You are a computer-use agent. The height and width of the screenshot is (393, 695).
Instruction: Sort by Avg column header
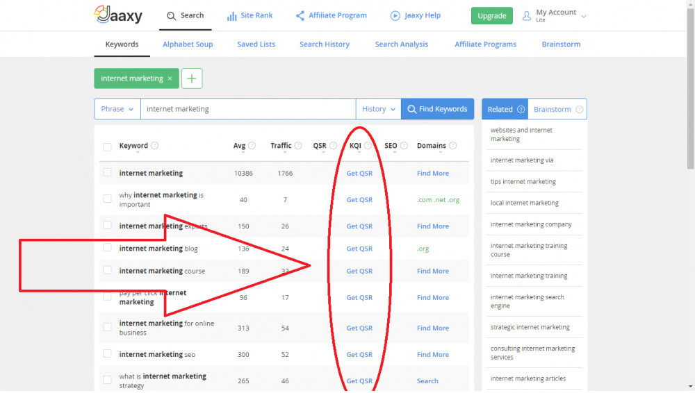point(239,145)
